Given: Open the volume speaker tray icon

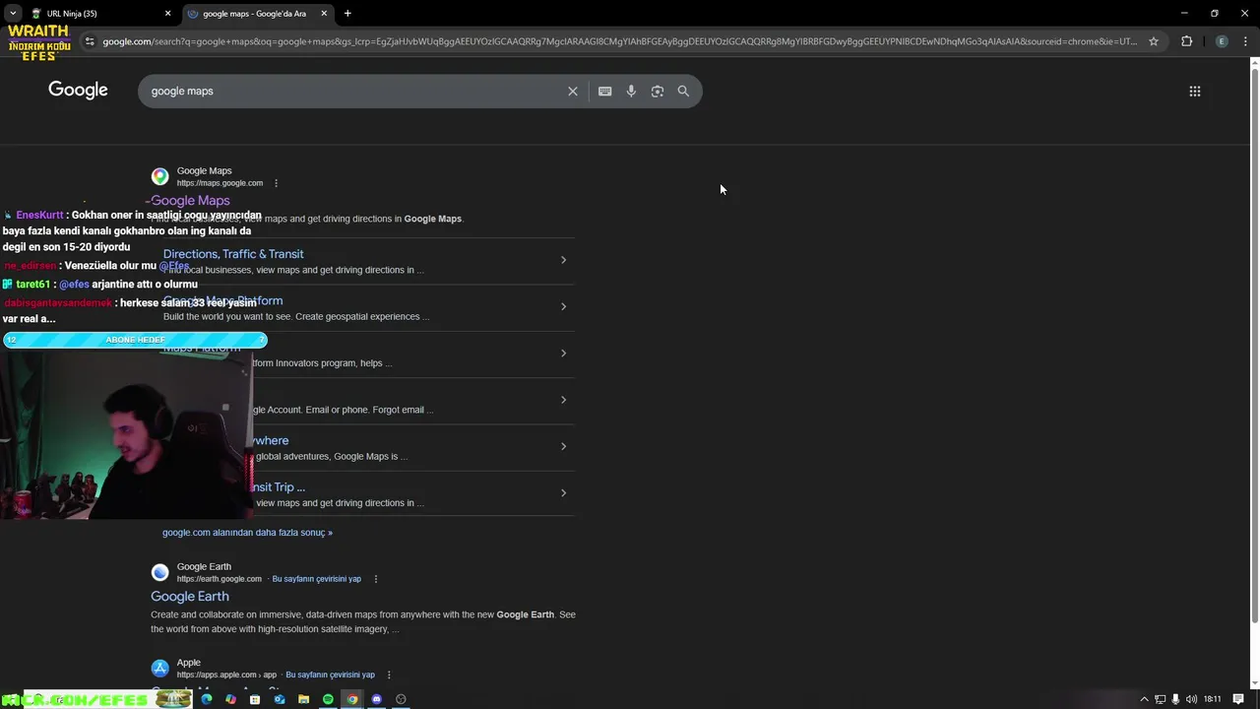Looking at the screenshot, I should pos(1191,699).
